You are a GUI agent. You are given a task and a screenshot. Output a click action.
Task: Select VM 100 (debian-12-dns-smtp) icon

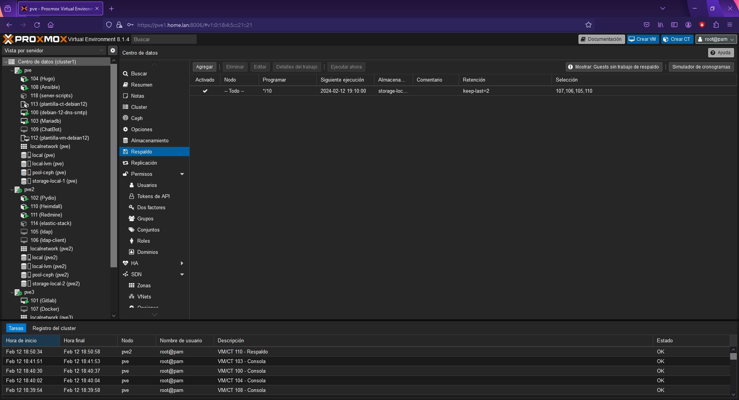pos(24,113)
